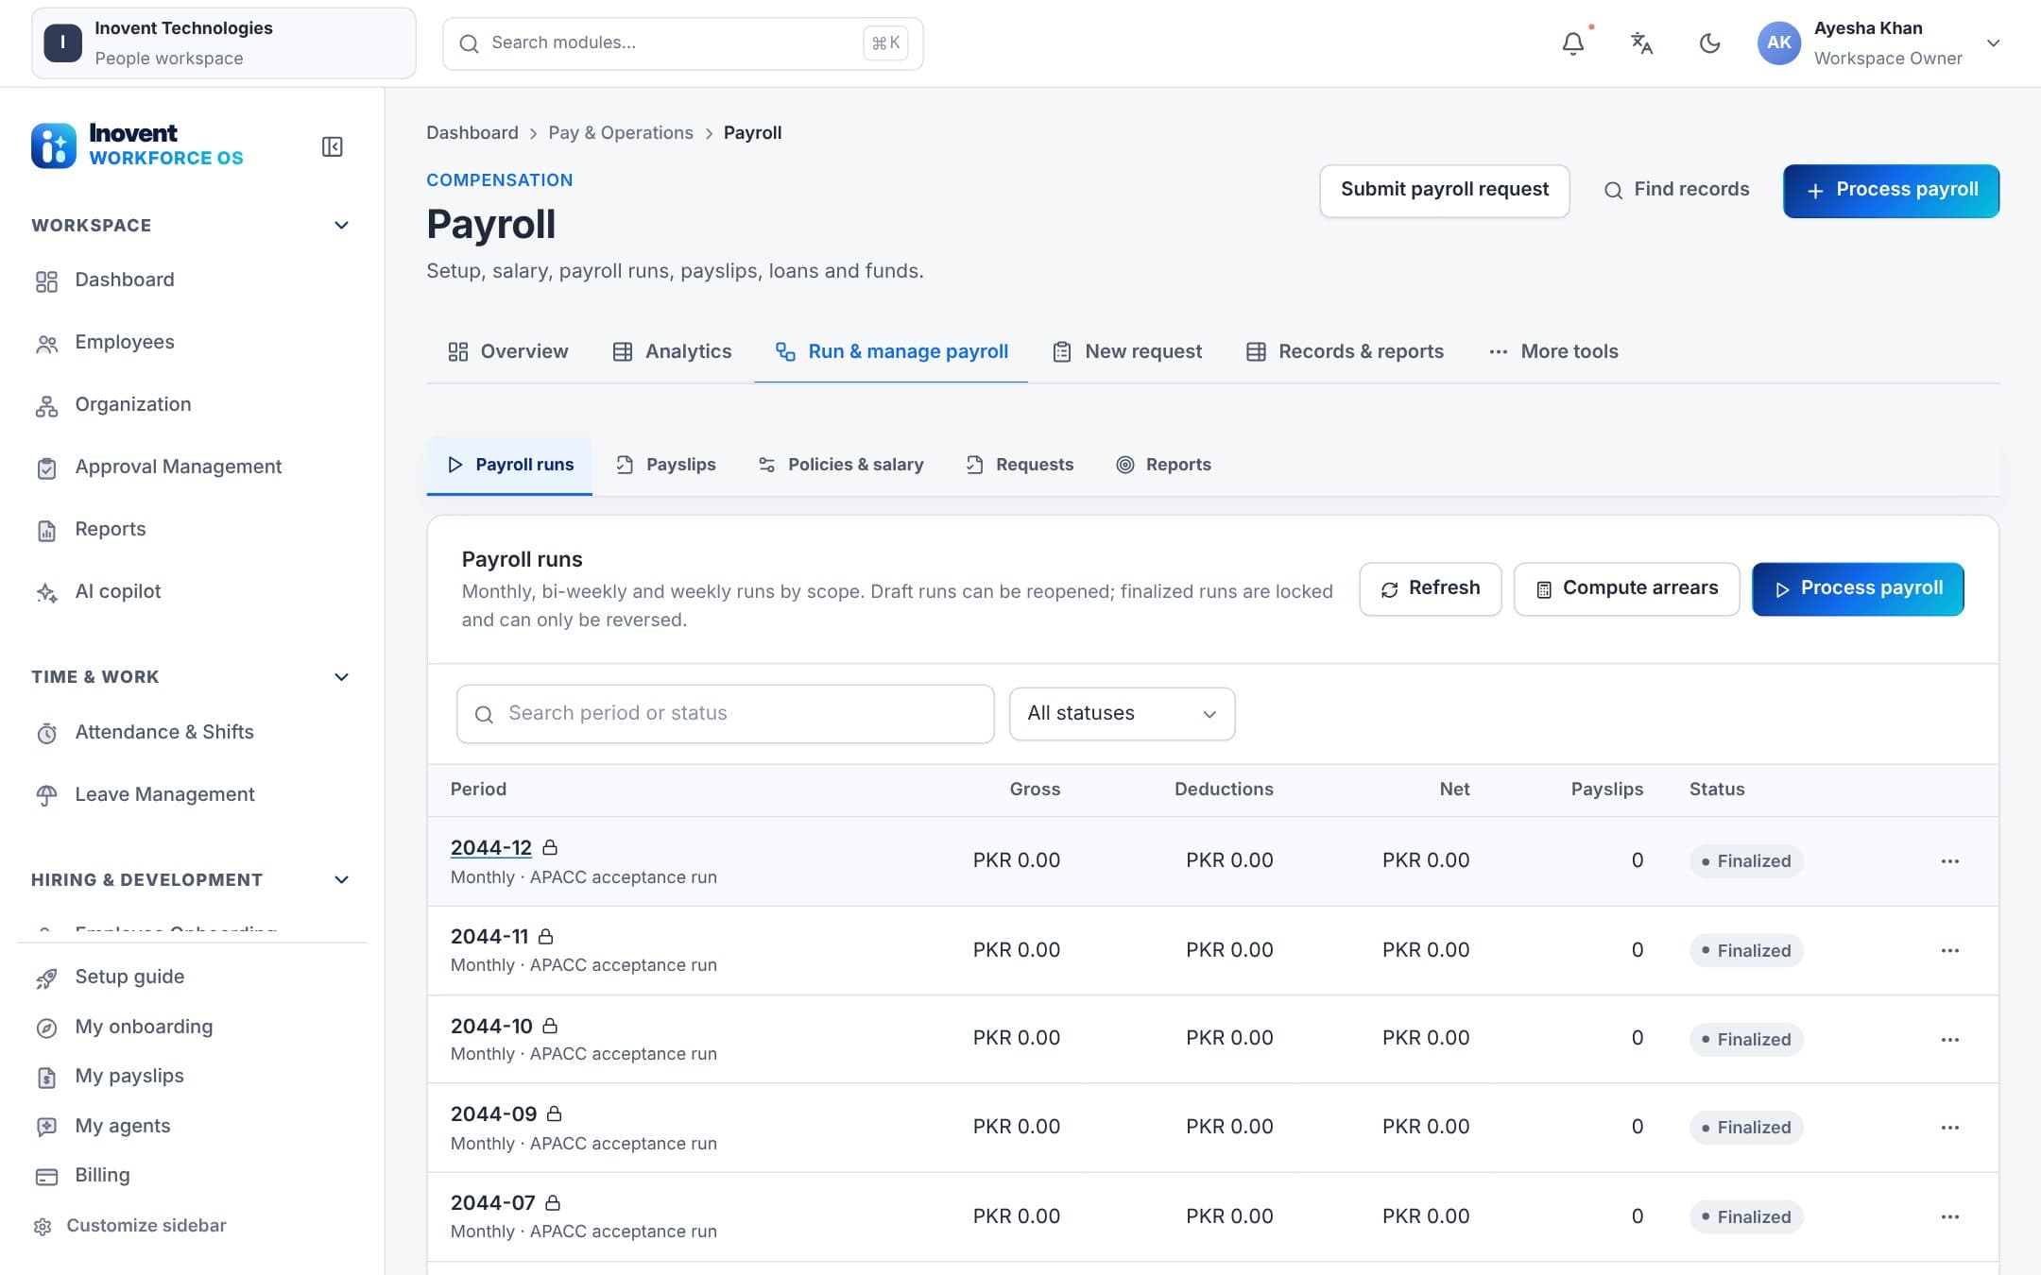Open Approval Management in the sidebar
The image size is (2041, 1275).
[192, 467]
